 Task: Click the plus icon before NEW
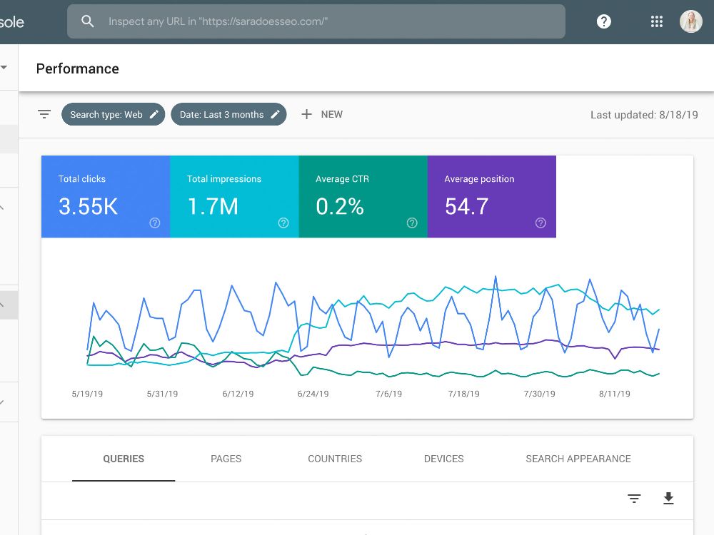[306, 114]
